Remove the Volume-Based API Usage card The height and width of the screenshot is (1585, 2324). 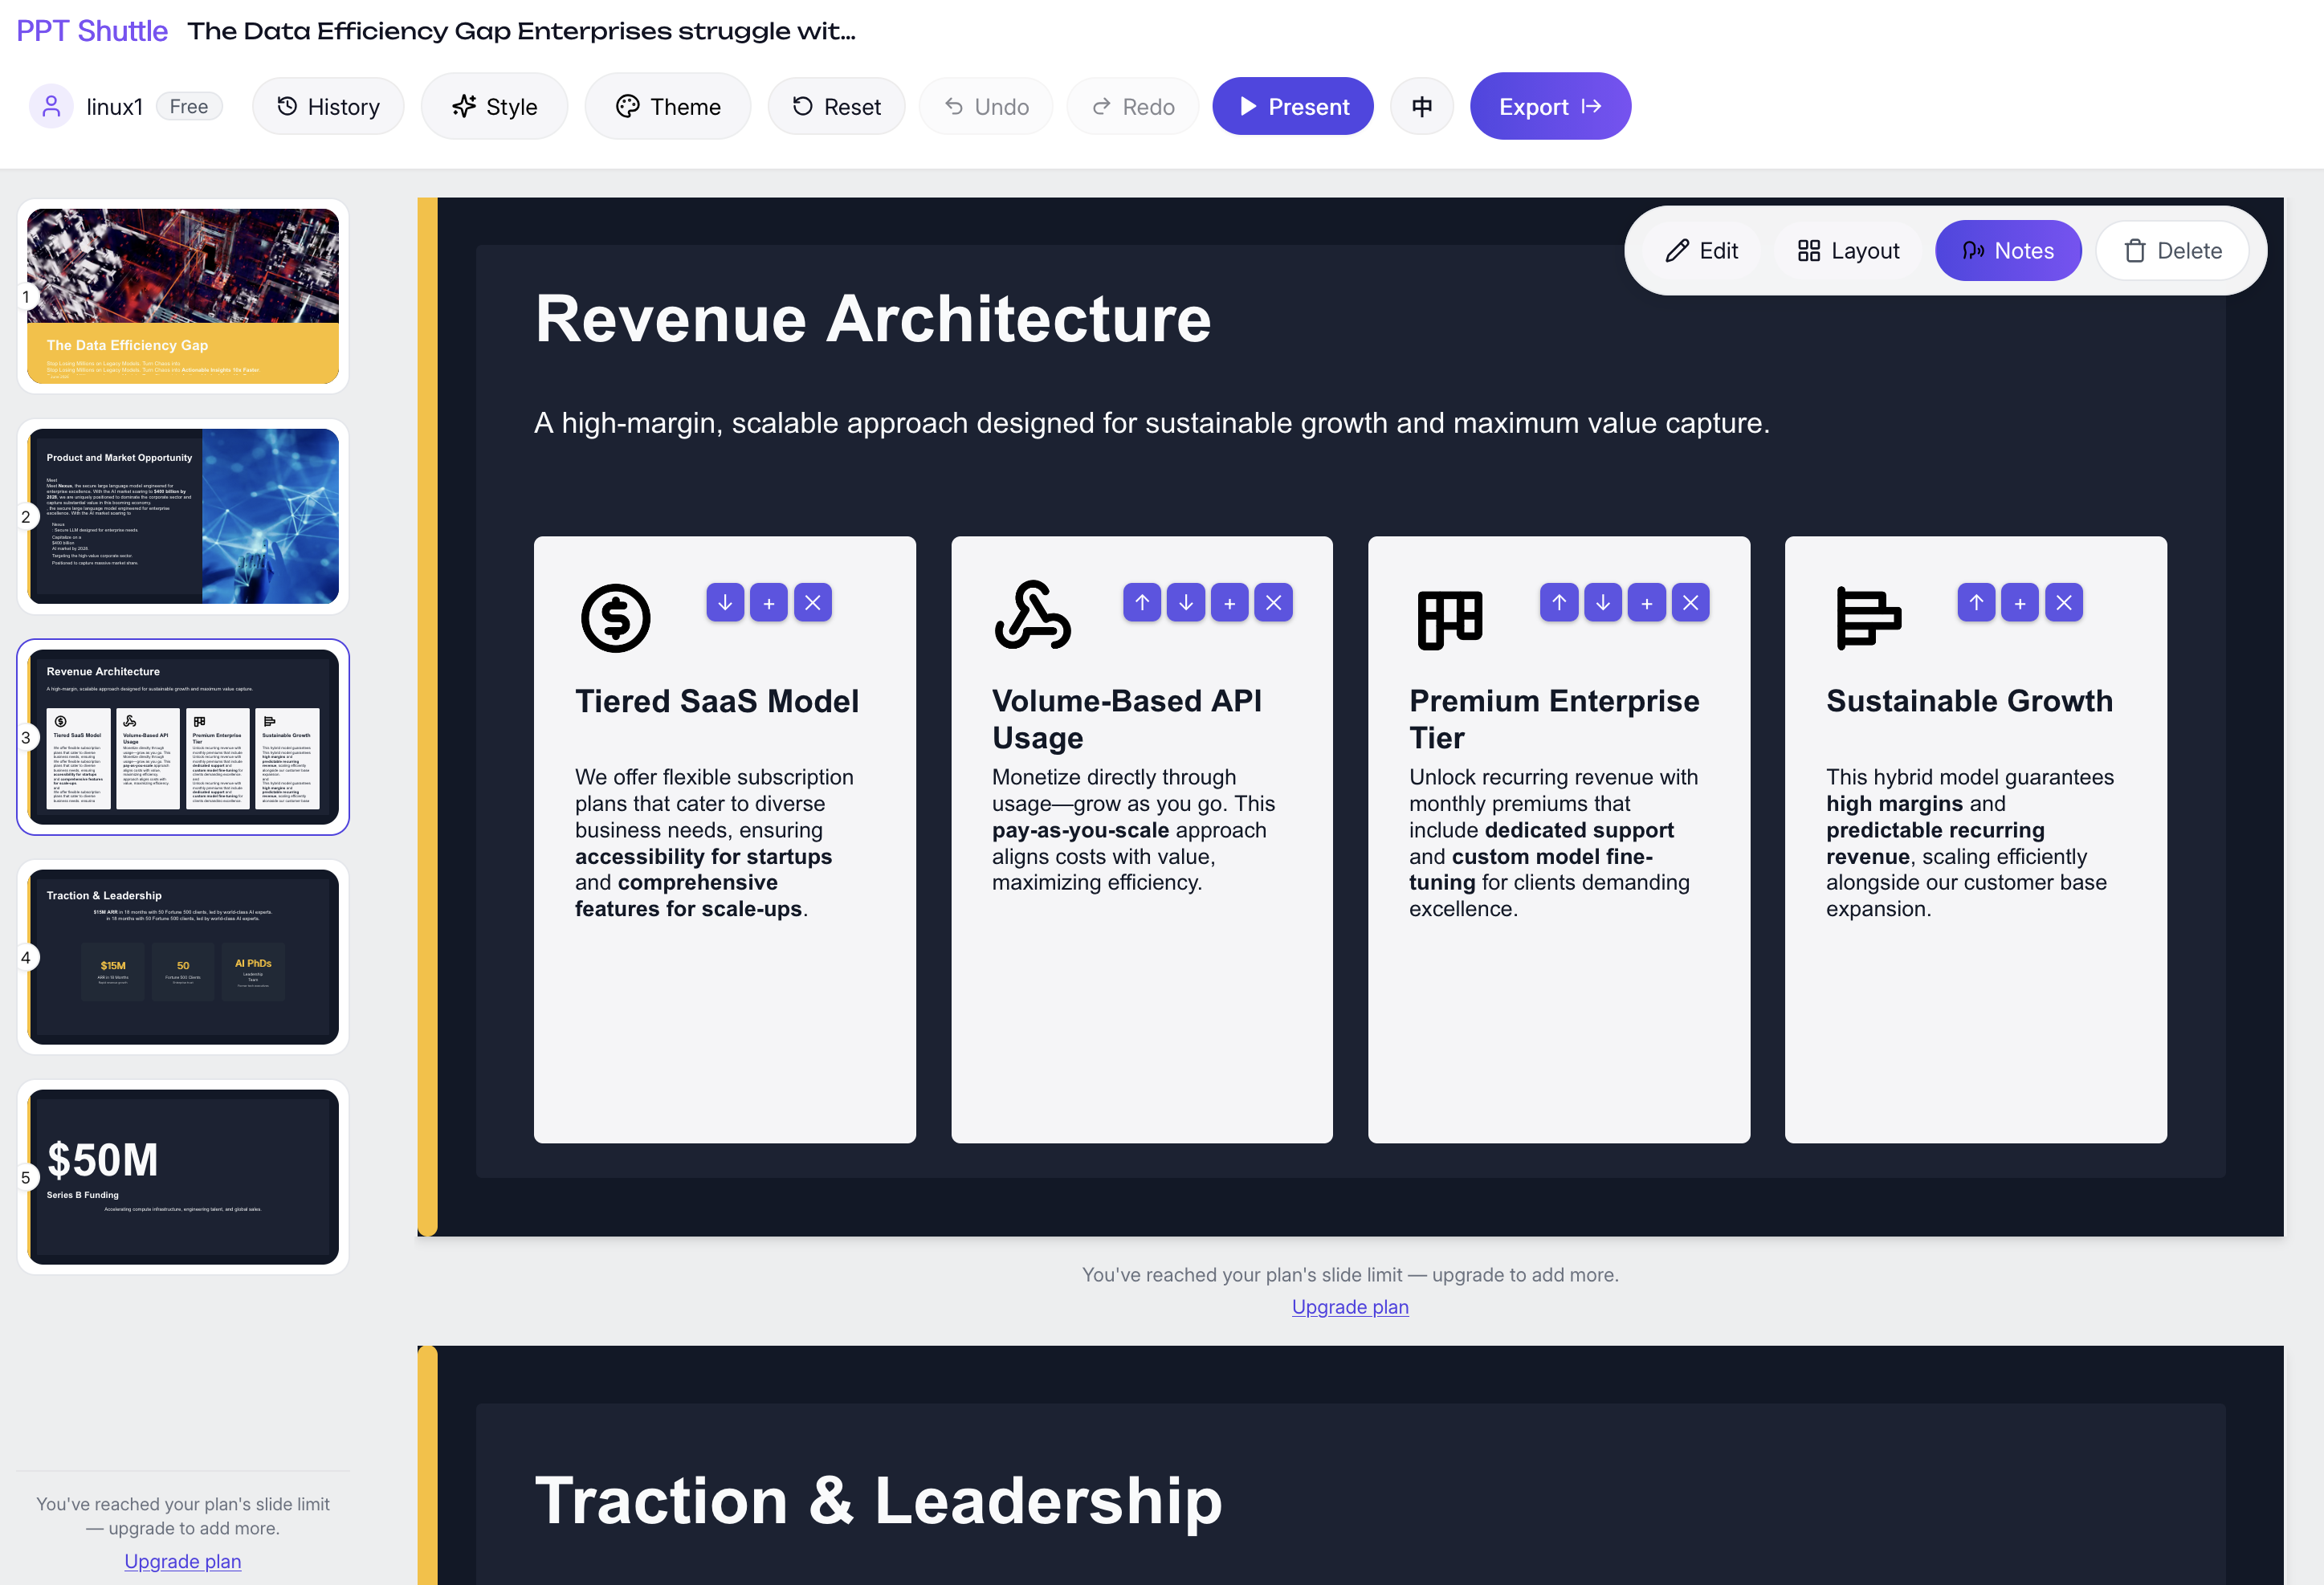[x=1273, y=603]
